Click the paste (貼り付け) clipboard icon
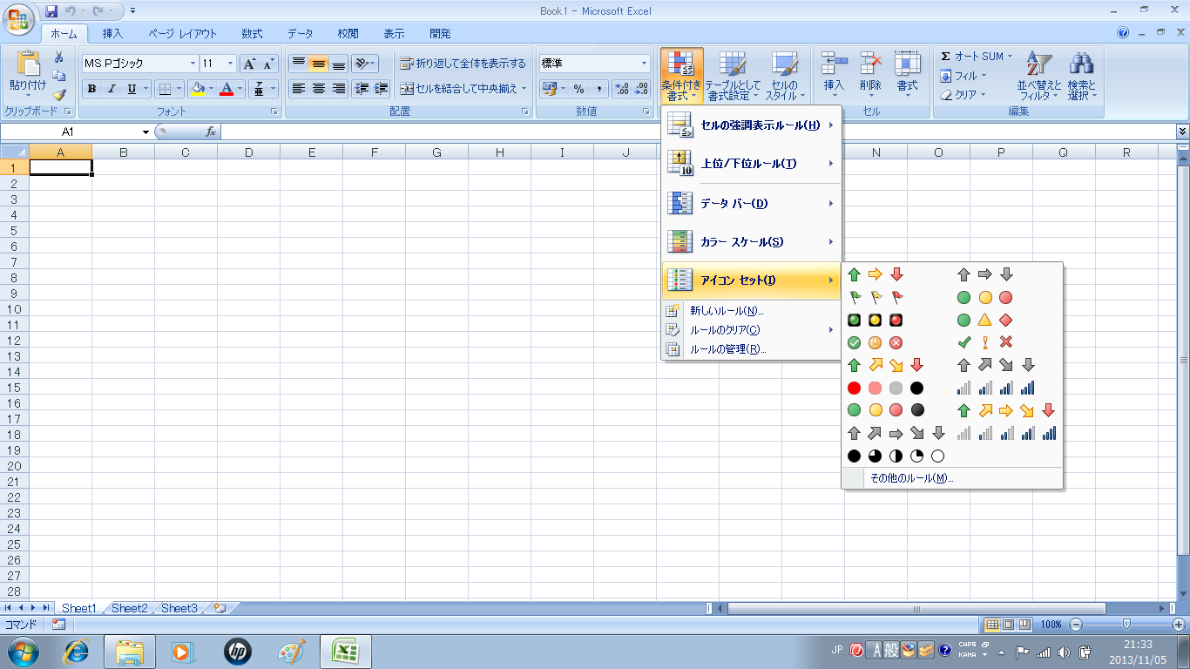The height and width of the screenshot is (669, 1190). pos(28,65)
